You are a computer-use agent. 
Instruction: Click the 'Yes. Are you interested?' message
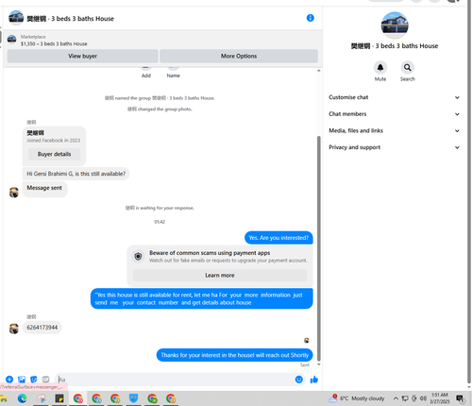coord(278,238)
